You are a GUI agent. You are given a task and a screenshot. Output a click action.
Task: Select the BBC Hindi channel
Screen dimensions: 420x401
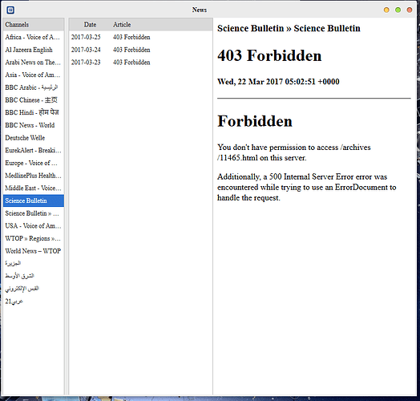[x=34, y=112]
